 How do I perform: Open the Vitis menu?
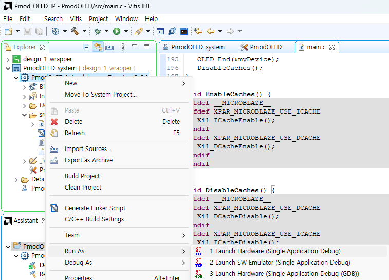76,19
